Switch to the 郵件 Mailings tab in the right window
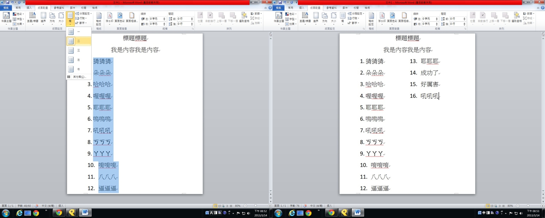The height and width of the screenshot is (218, 545). 345,8
